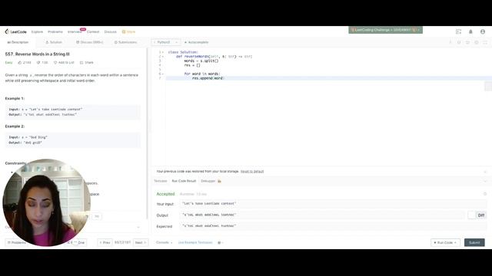Image resolution: width=492 pixels, height=276 pixels.
Task: Collapse the code fold arrow on line 1
Action: 163,52
